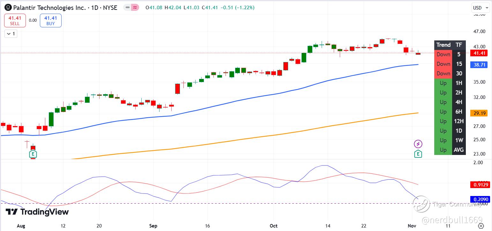Click the Down cell for the 30 timeframe
Image resolution: width=492 pixels, height=231 pixels.
443,73
